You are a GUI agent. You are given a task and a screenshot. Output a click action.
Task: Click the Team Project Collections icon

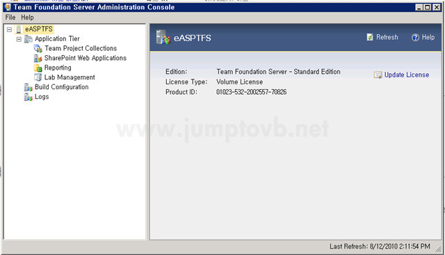(38, 49)
